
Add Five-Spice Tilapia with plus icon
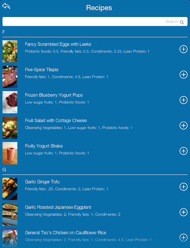pos(183,75)
